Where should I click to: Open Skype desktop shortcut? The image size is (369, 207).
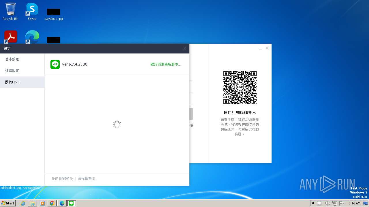[x=32, y=11]
